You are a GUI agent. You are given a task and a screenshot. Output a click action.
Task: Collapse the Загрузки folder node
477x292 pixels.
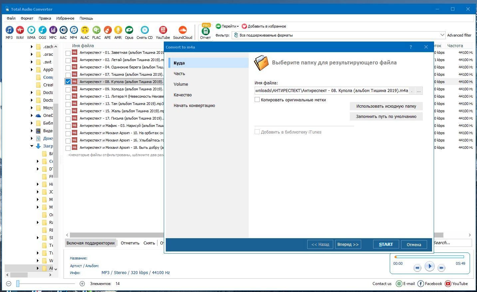(32, 146)
